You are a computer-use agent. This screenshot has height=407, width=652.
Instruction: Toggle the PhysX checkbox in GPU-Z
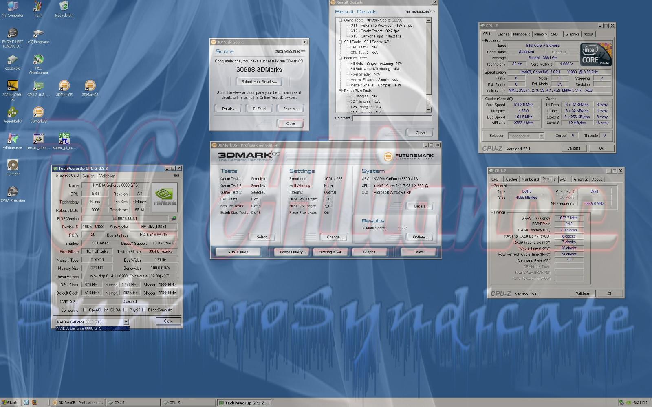point(125,310)
